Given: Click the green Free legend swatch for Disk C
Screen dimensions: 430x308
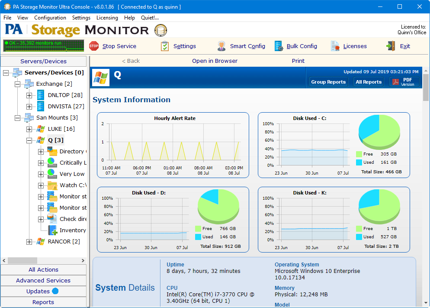Looking at the screenshot, I should coord(359,154).
